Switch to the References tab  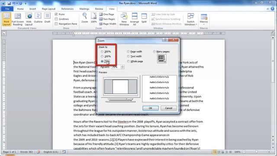(68, 9)
